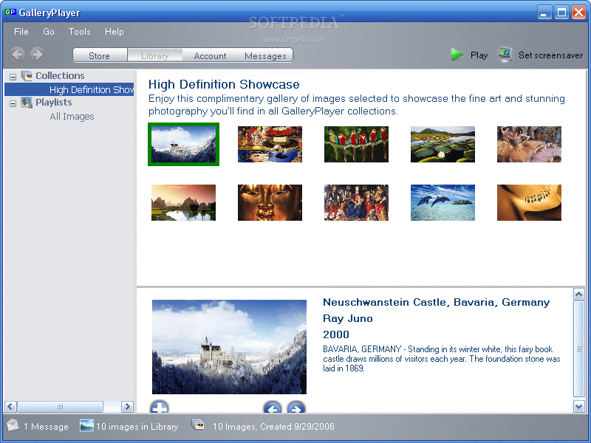This screenshot has width=591, height=443.
Task: Click '10 images in Library' status text
Action: click(137, 427)
